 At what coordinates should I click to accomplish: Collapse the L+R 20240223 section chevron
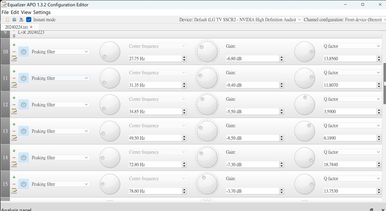14,36
